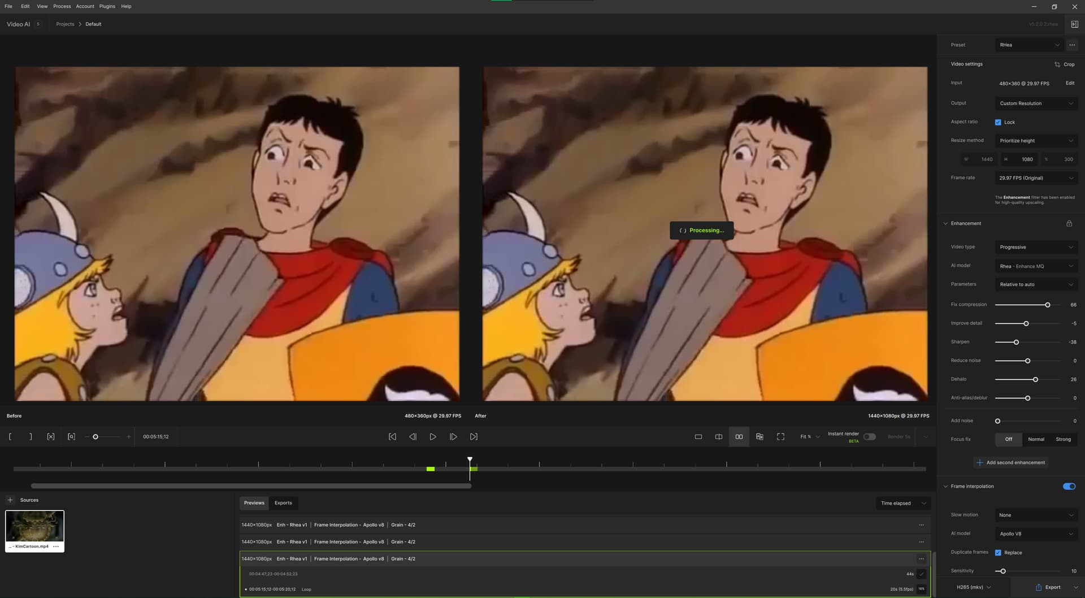This screenshot has width=1085, height=598.
Task: Uncheck Duplicate frames Replace checkbox
Action: (x=998, y=553)
